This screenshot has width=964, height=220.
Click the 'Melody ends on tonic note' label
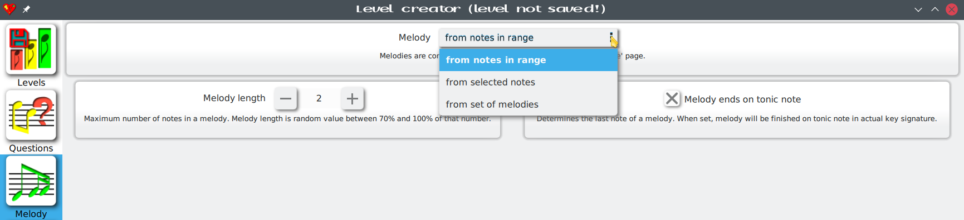[x=742, y=99]
